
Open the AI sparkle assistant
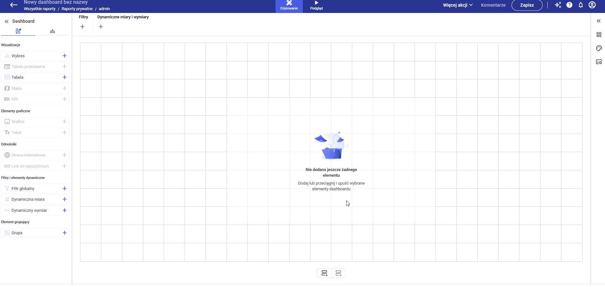[558, 5]
